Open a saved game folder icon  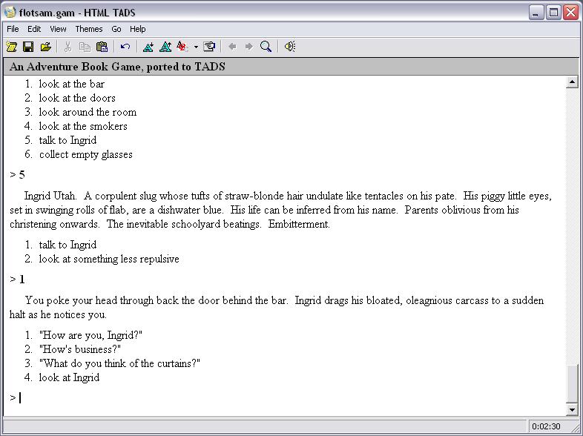[45, 47]
